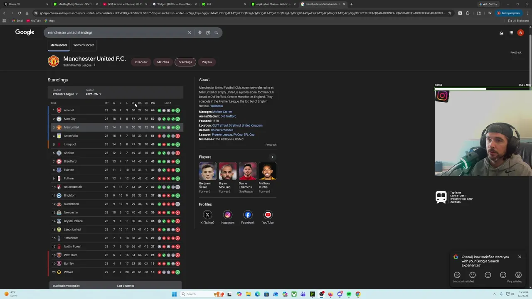Viewport: 532px width, 299px height.
Task: Open Microsoft Edge from the taskbar
Action: coord(257,294)
